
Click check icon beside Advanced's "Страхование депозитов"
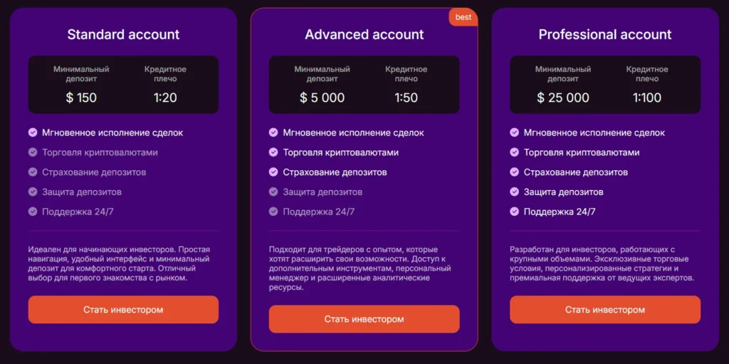(273, 172)
